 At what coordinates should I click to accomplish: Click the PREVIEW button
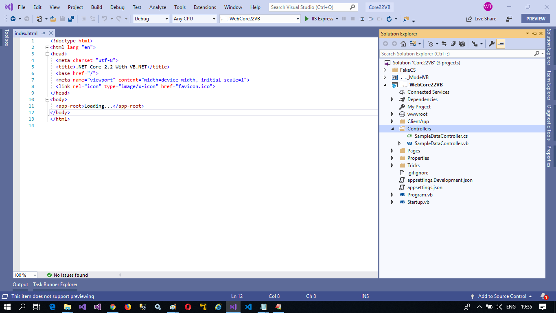click(x=536, y=19)
